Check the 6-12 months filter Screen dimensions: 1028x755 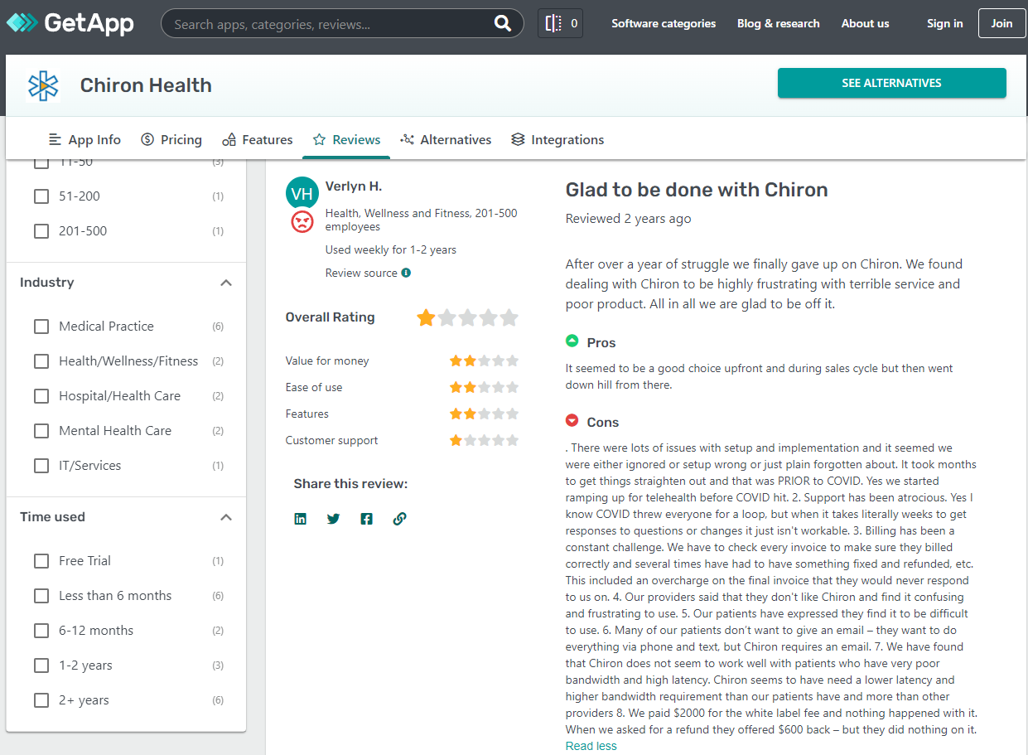(41, 631)
